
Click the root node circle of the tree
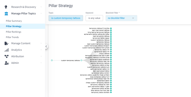(x=52, y=60)
